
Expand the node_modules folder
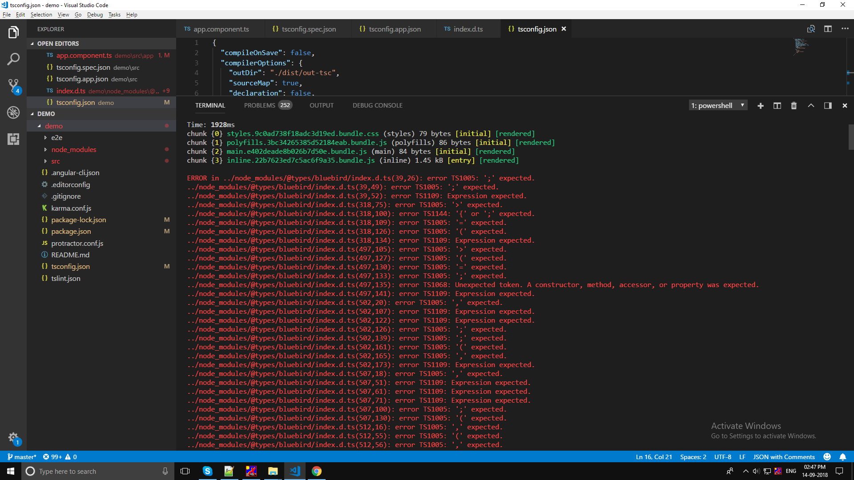[73, 150]
